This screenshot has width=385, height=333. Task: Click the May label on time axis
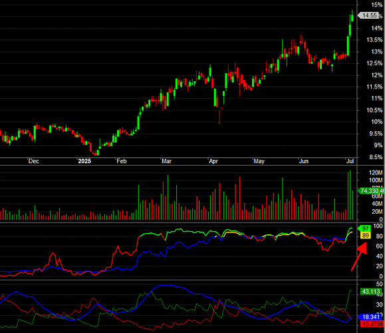pyautogui.click(x=259, y=161)
